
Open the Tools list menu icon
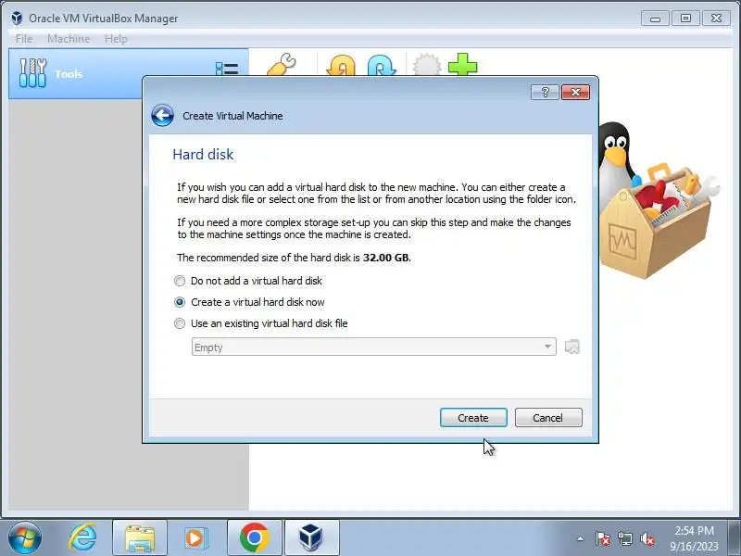click(227, 69)
